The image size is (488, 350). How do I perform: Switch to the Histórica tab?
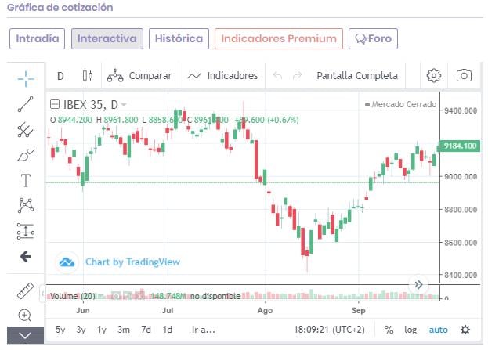(x=179, y=38)
